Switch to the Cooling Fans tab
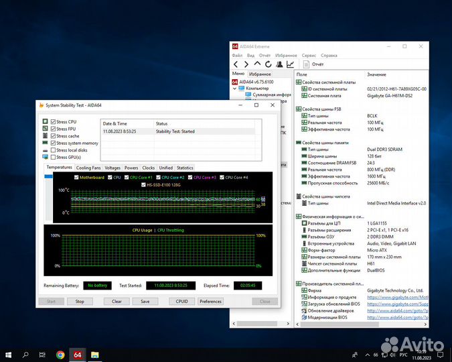The width and height of the screenshot is (452, 362). pyautogui.click(x=88, y=168)
